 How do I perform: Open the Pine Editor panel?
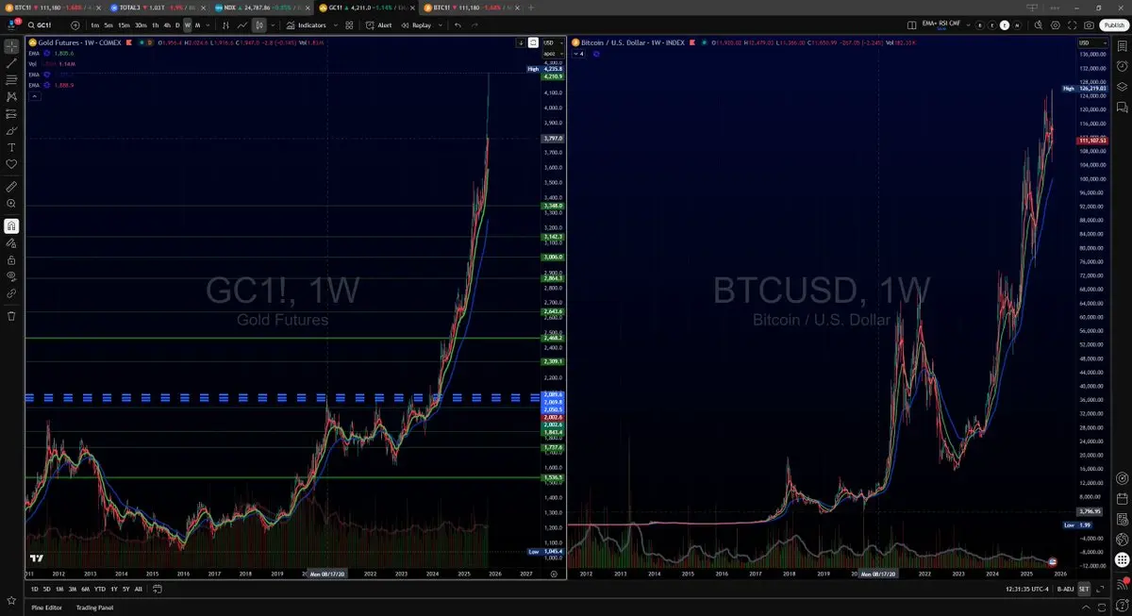[x=46, y=608]
